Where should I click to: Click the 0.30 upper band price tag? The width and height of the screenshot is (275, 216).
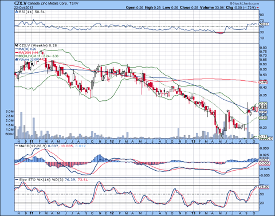pos(264,104)
